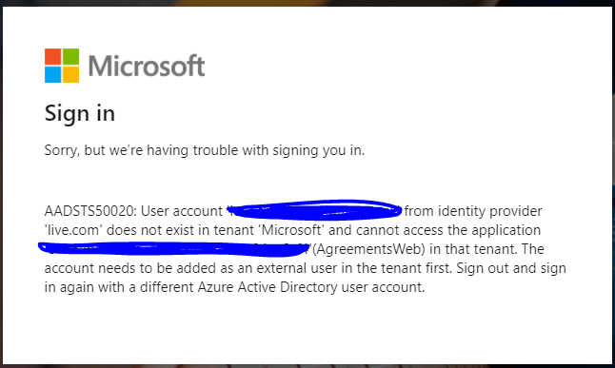The height and width of the screenshot is (368, 615).
Task: Click the Microsoft wordmark text
Action: [x=147, y=66]
